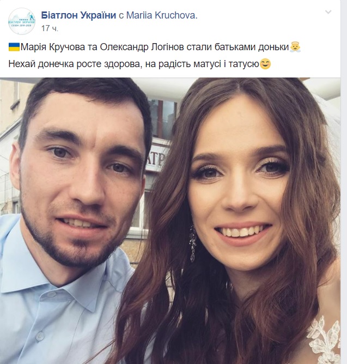Click the woman's dangling earring in photo
The height and width of the screenshot is (364, 347).
pos(193,243)
